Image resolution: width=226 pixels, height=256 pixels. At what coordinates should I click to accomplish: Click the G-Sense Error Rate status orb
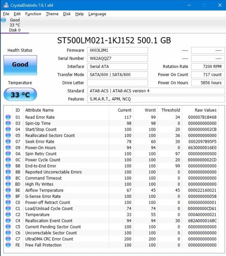point(8,196)
